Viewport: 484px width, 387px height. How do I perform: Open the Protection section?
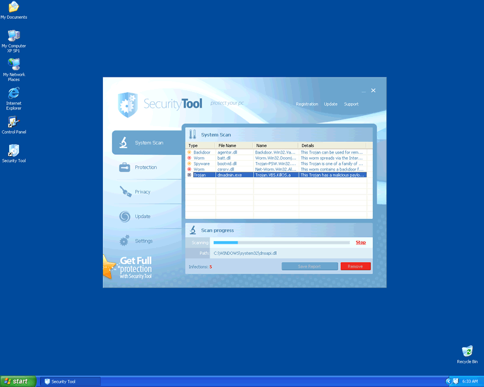[x=145, y=167]
